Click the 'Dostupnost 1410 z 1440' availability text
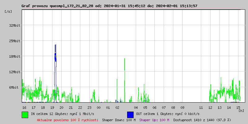Screen dimensions: 248x124 coord(202,120)
